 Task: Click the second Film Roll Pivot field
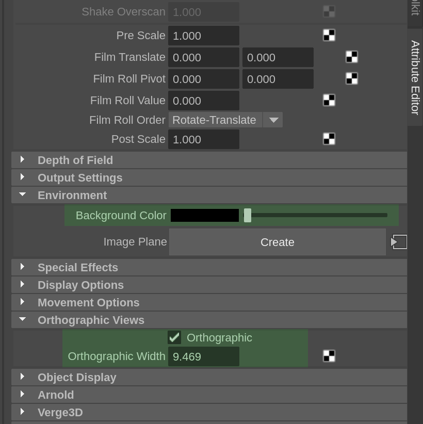[x=278, y=79]
